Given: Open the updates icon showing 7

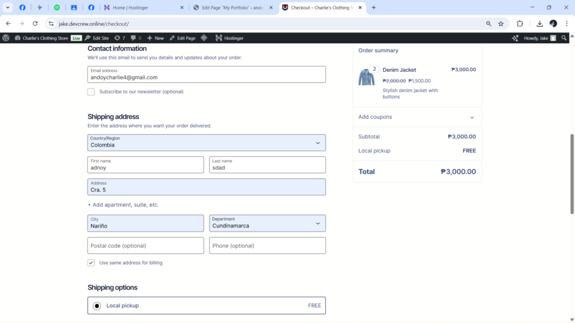Looking at the screenshot, I should pos(119,38).
